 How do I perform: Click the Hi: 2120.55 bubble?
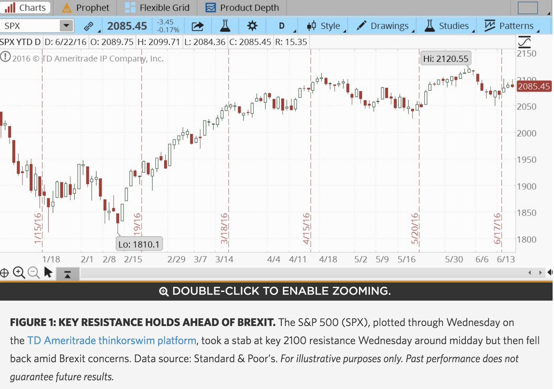(446, 58)
